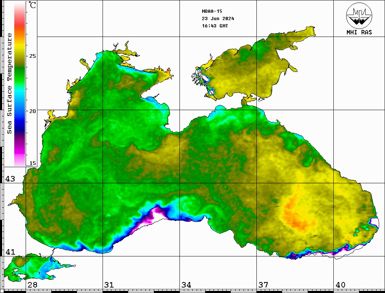Click the MHI RAS logo emblem
Screen dimensions: 385x293
359,15
